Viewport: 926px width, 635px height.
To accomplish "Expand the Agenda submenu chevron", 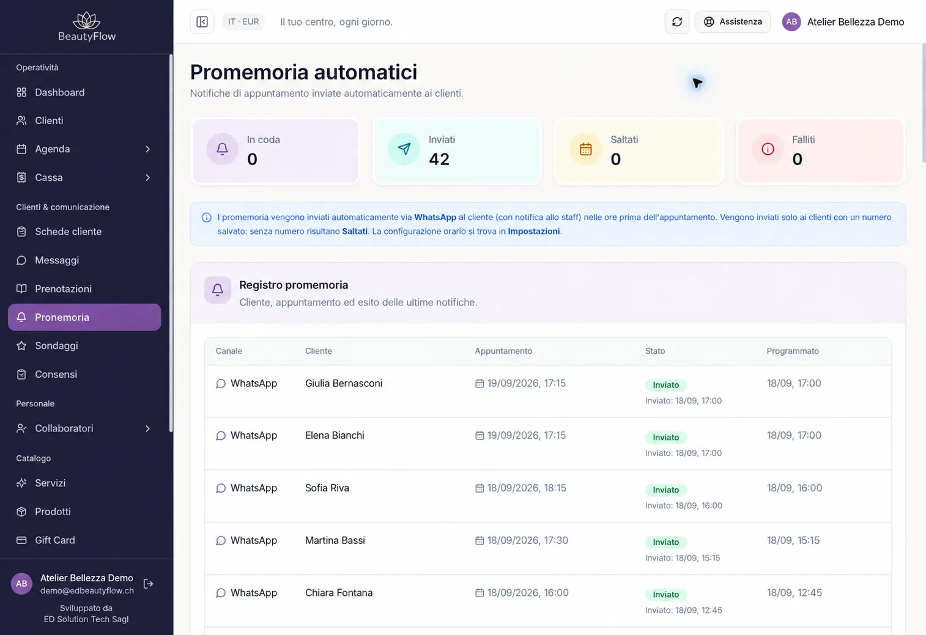I will pyautogui.click(x=147, y=149).
